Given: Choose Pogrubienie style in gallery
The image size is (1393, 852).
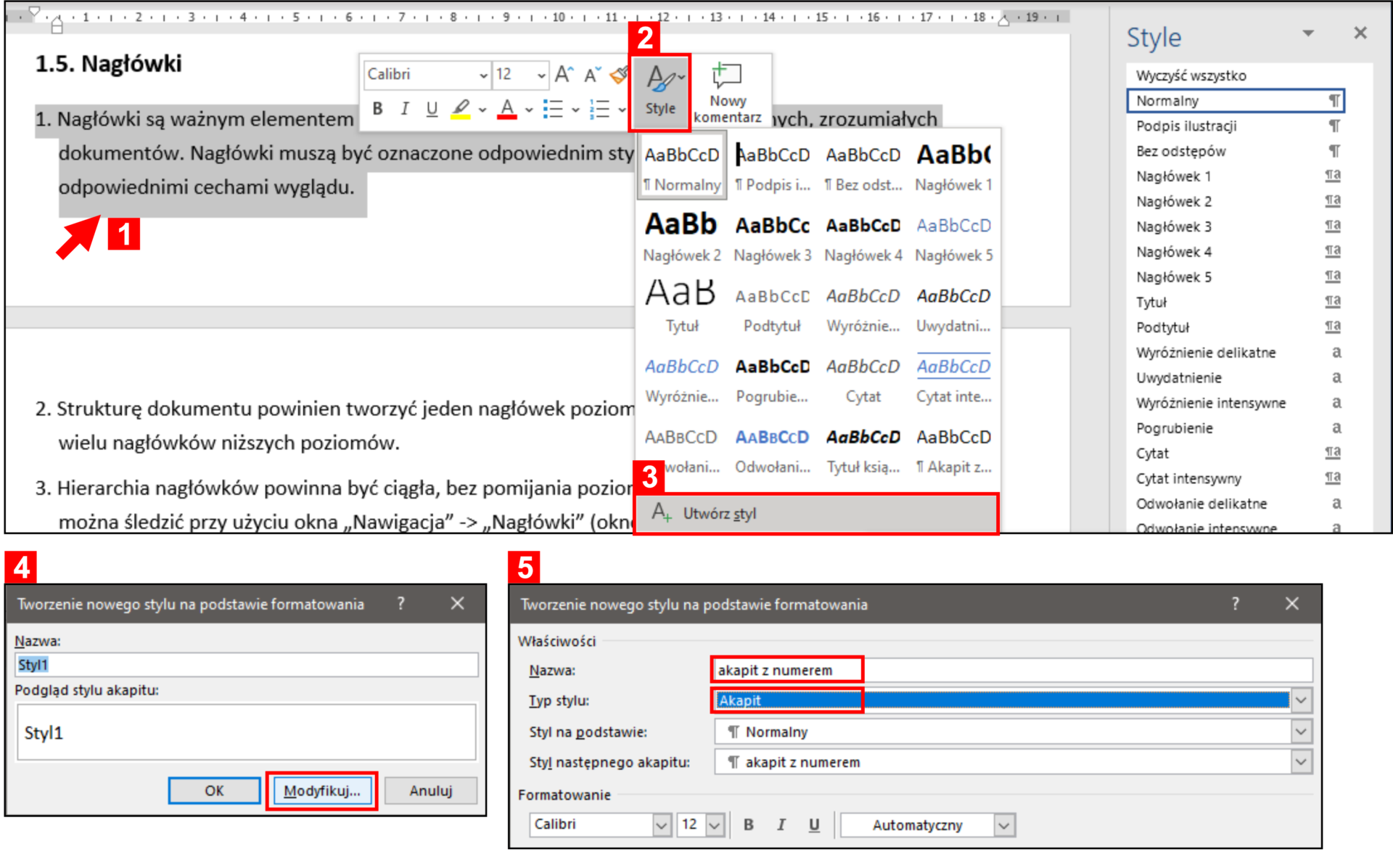Looking at the screenshot, I should coord(772,378).
